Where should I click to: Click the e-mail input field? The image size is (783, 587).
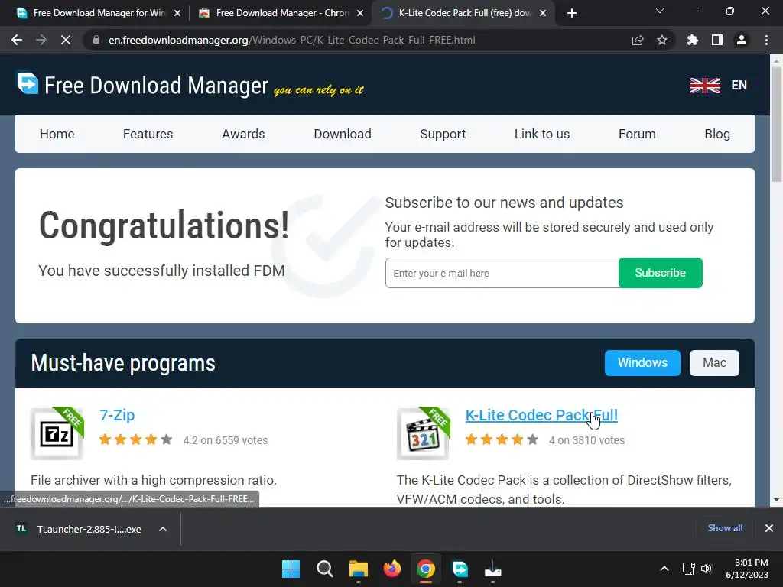pos(502,273)
